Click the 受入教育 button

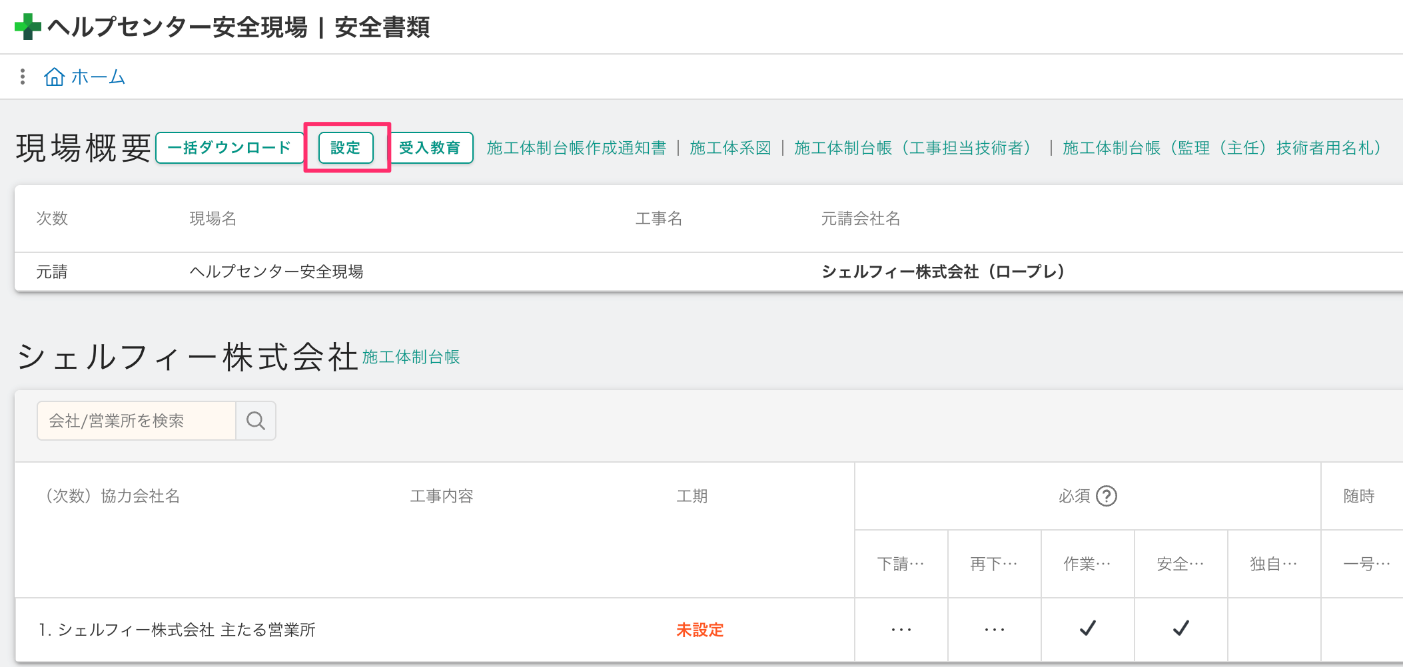(430, 148)
